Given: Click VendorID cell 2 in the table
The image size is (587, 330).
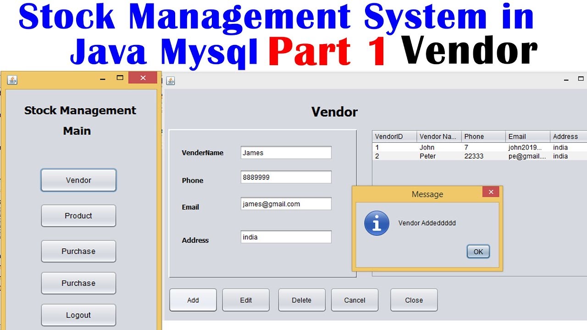Looking at the screenshot, I should tap(394, 156).
